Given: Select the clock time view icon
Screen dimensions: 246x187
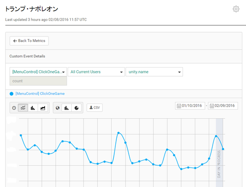Looking at the screenshot, I should 14,108.
